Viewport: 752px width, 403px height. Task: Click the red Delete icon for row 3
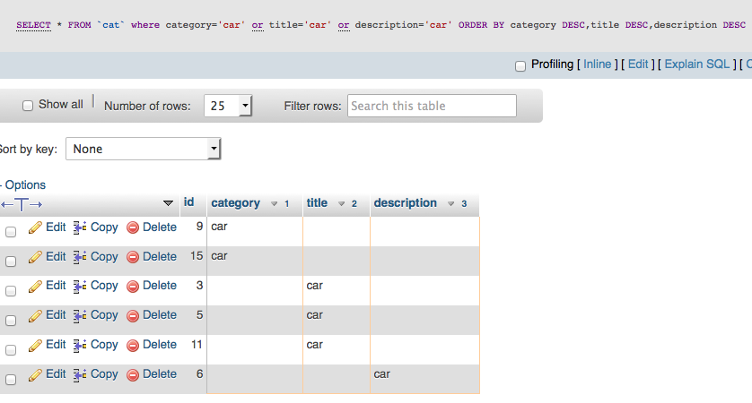133,287
